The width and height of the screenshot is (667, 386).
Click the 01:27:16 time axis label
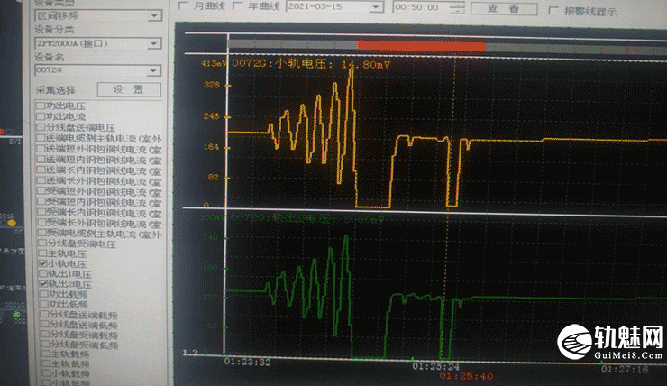[x=625, y=370]
